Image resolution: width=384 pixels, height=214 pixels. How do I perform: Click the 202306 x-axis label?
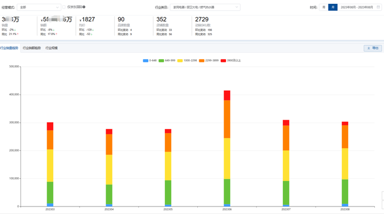(227, 209)
